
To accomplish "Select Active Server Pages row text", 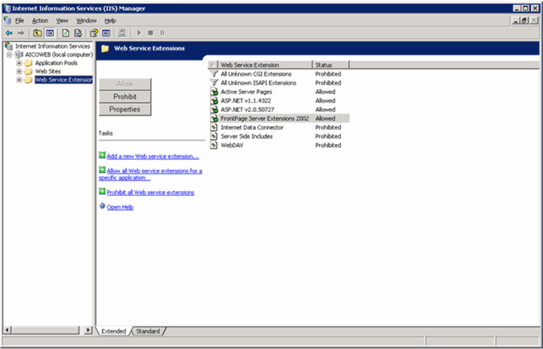I will pyautogui.click(x=246, y=91).
